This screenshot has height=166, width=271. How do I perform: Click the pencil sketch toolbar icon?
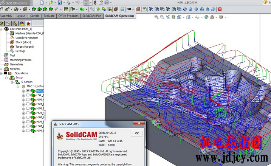point(57,9)
